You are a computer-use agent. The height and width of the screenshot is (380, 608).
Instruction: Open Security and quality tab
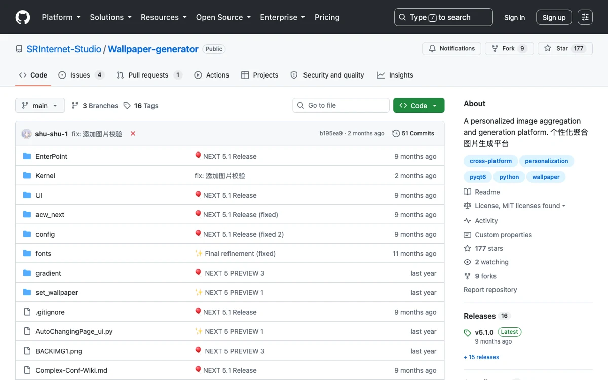(x=327, y=75)
